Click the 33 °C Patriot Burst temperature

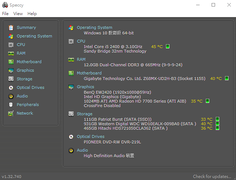click(207, 119)
